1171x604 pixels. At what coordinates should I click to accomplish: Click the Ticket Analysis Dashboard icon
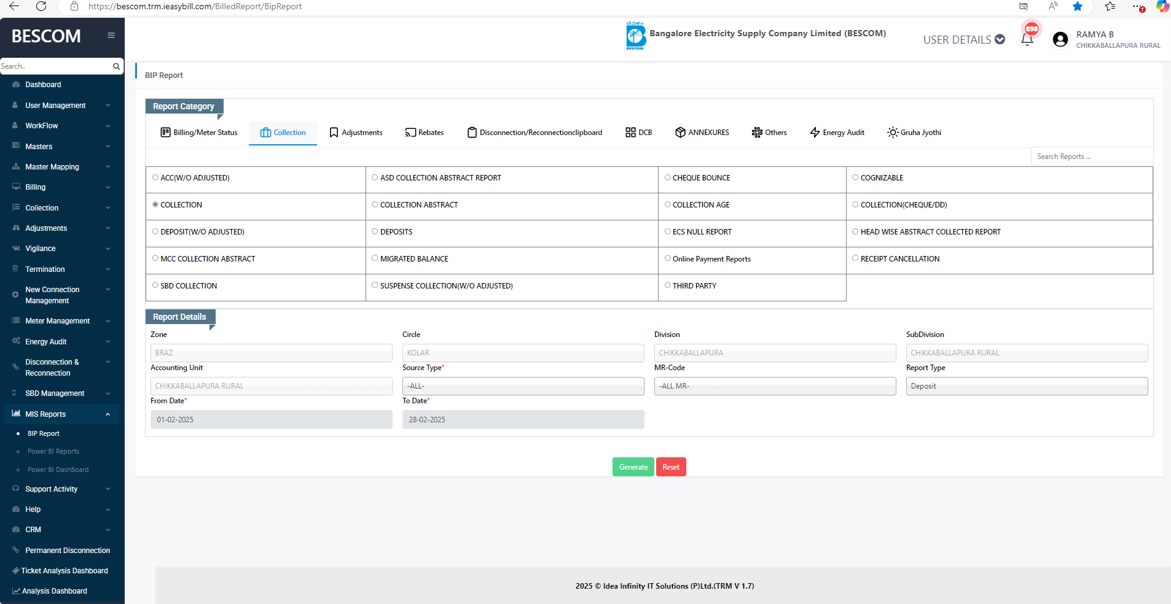[x=16, y=571]
